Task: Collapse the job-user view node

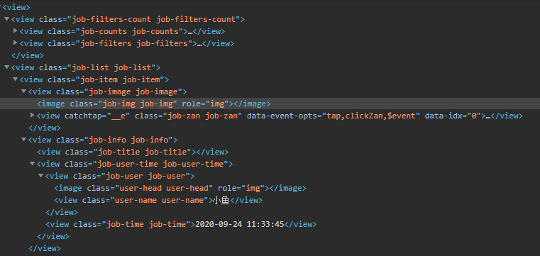Action: (x=41, y=175)
